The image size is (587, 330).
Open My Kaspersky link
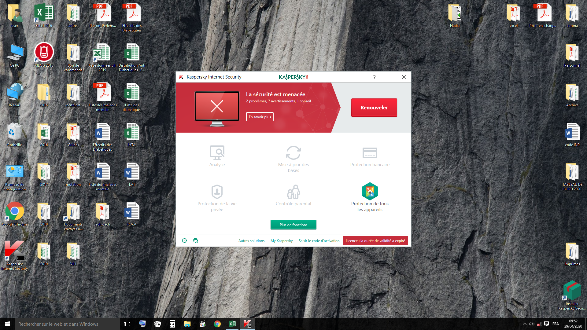point(282,241)
